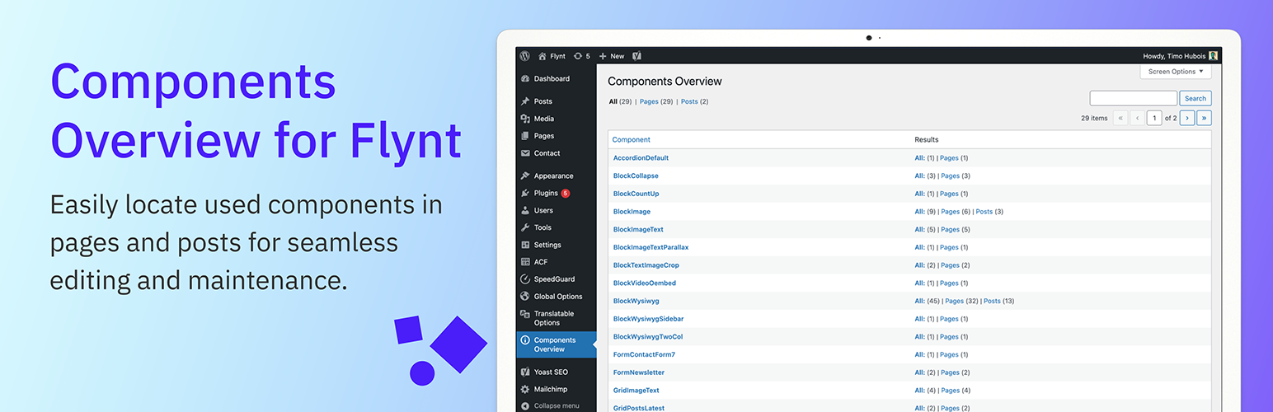Click the Contact envelope icon in the sidebar

click(x=525, y=153)
